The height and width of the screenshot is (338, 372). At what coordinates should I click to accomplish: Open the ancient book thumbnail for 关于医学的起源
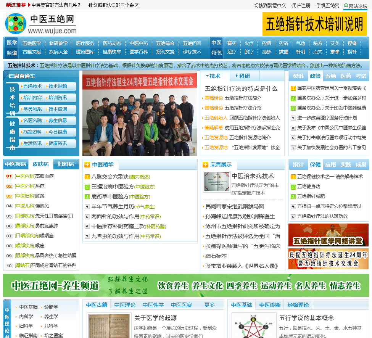tap(109, 325)
